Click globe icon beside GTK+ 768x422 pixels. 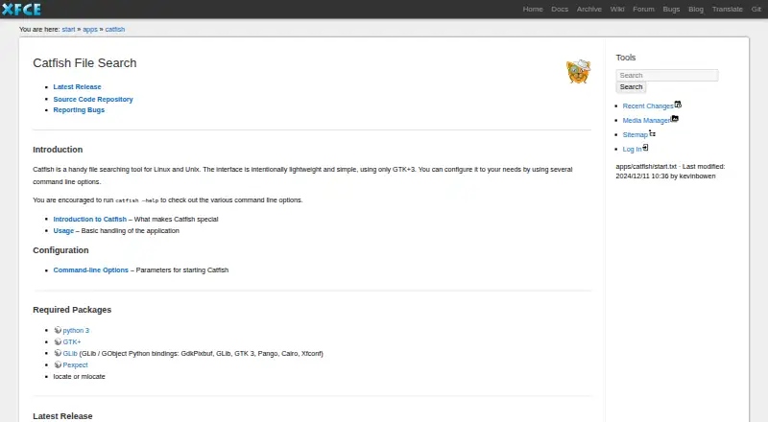pos(58,341)
